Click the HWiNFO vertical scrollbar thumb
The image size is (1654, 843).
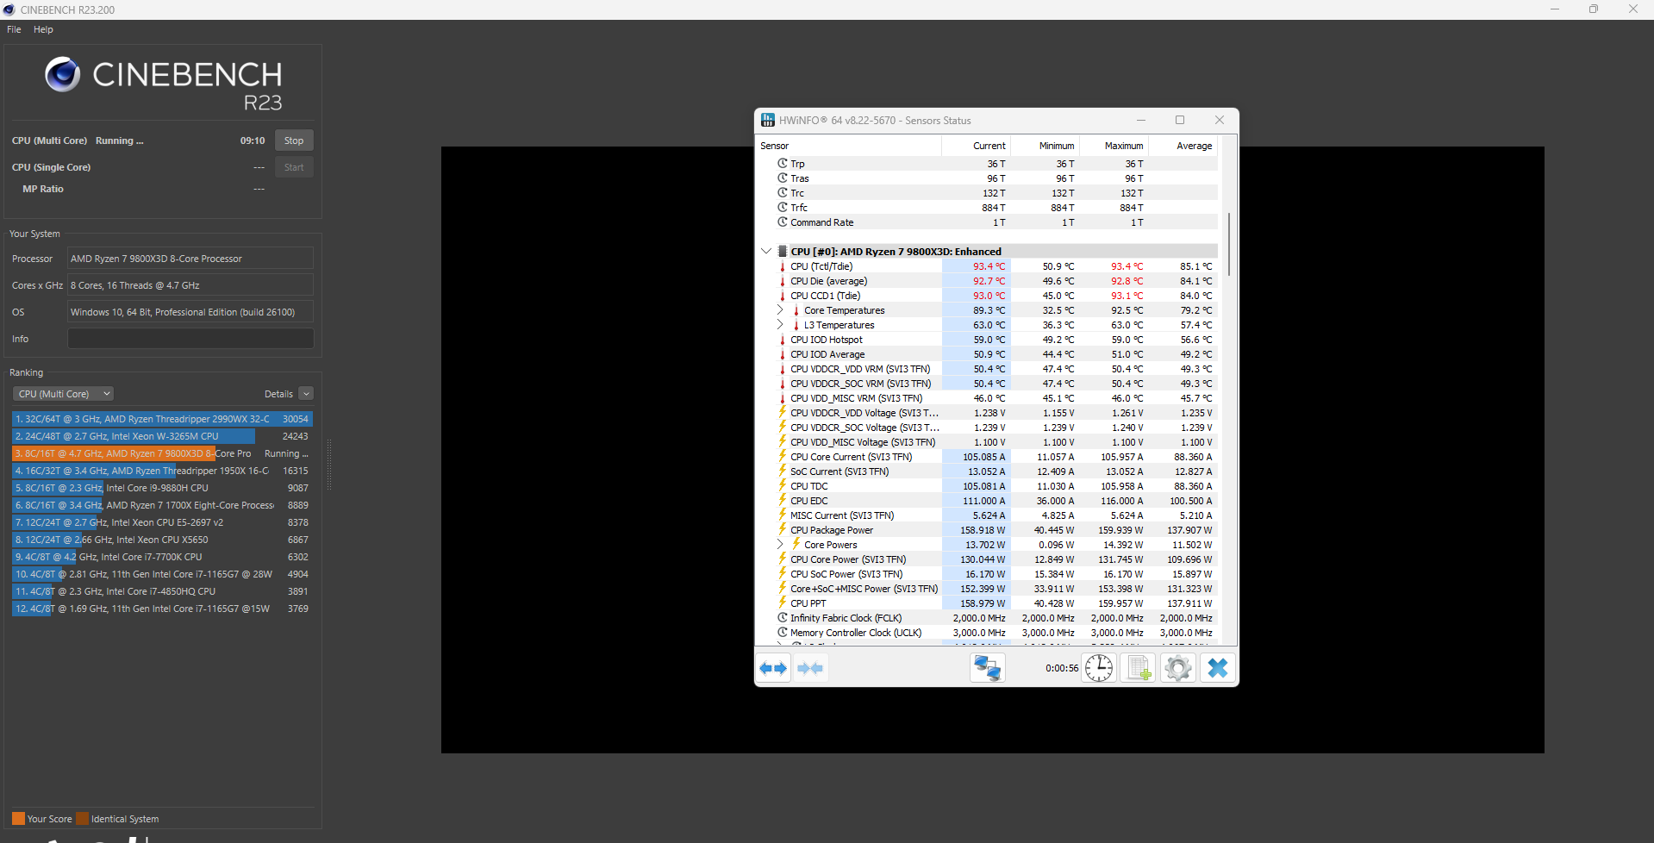1228,244
